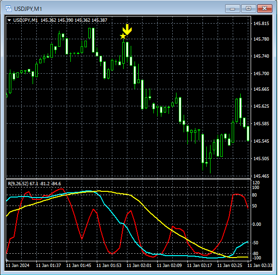The width and height of the screenshot is (278, 275).
Task: Click the gray chart shift triangle at bottom-left
Action: 7,259
